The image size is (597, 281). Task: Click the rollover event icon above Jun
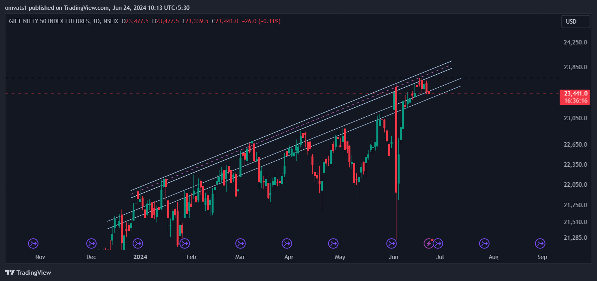[392, 244]
